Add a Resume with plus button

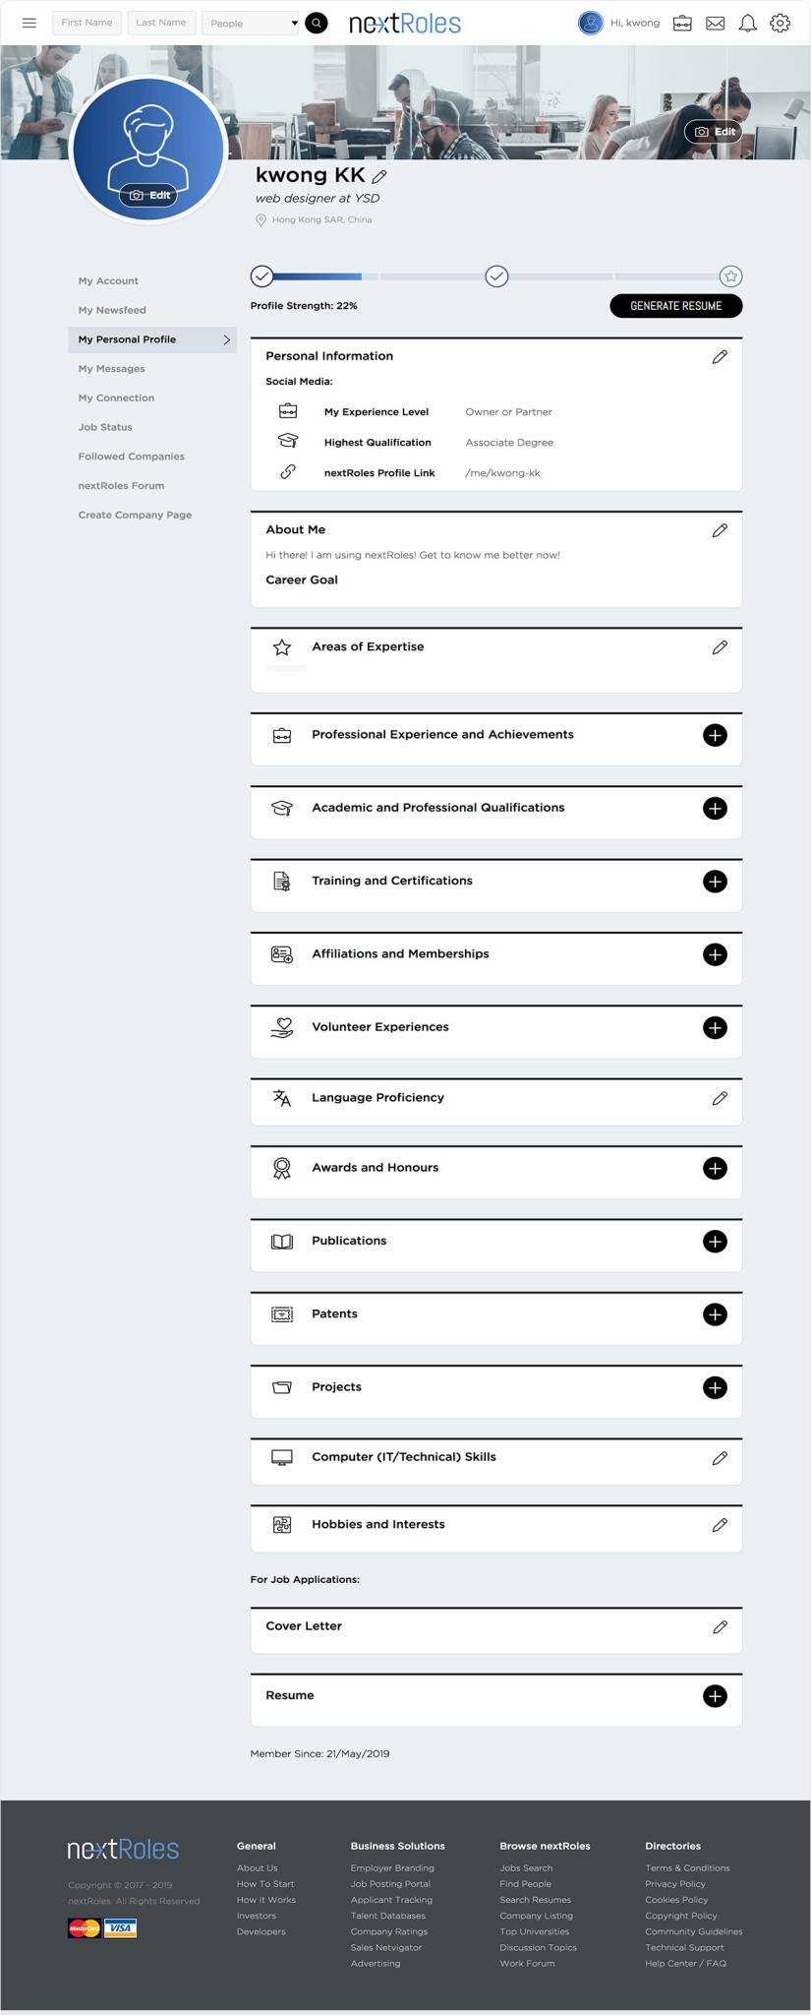tap(715, 1696)
